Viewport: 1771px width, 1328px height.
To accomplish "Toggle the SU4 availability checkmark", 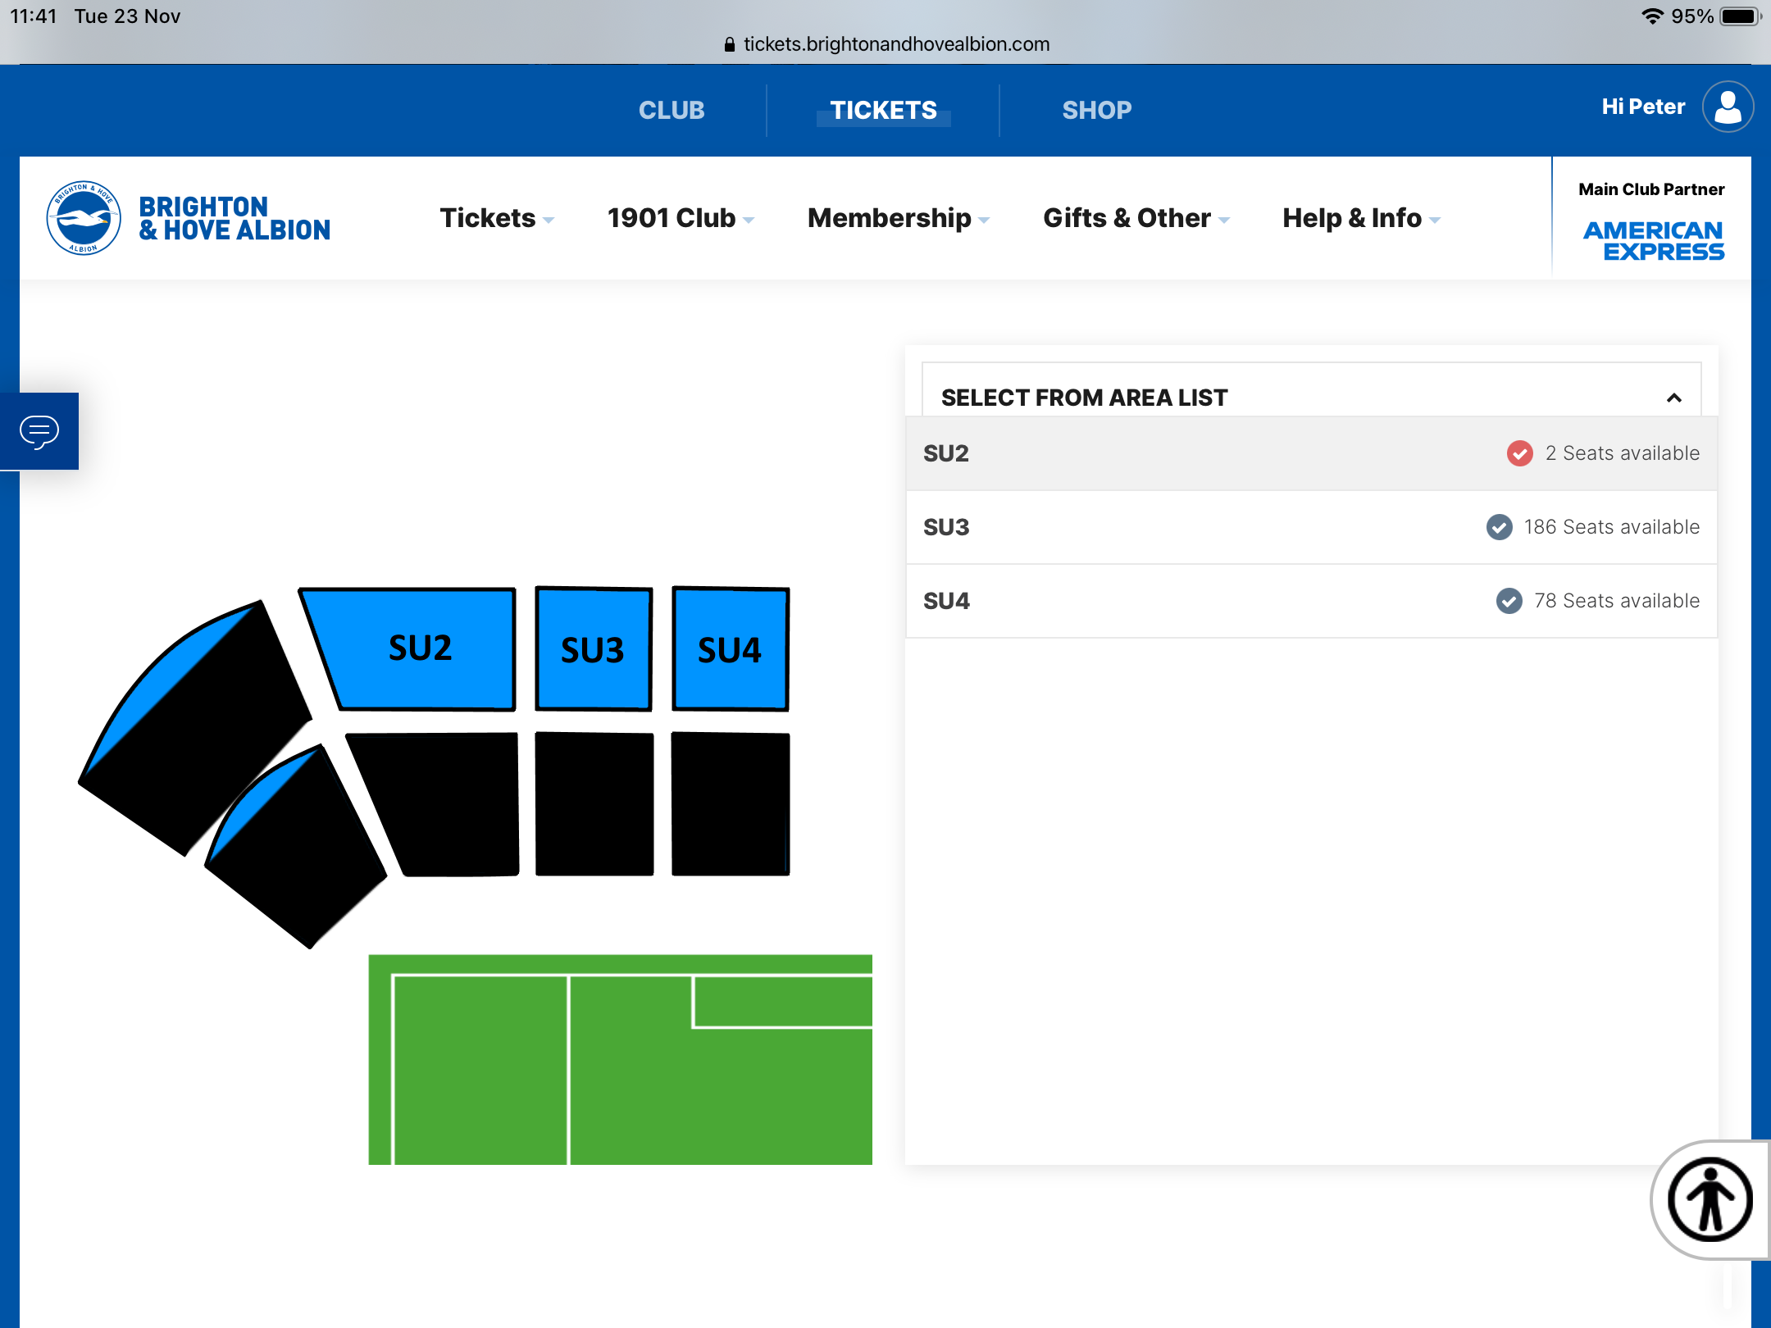I will click(1509, 601).
